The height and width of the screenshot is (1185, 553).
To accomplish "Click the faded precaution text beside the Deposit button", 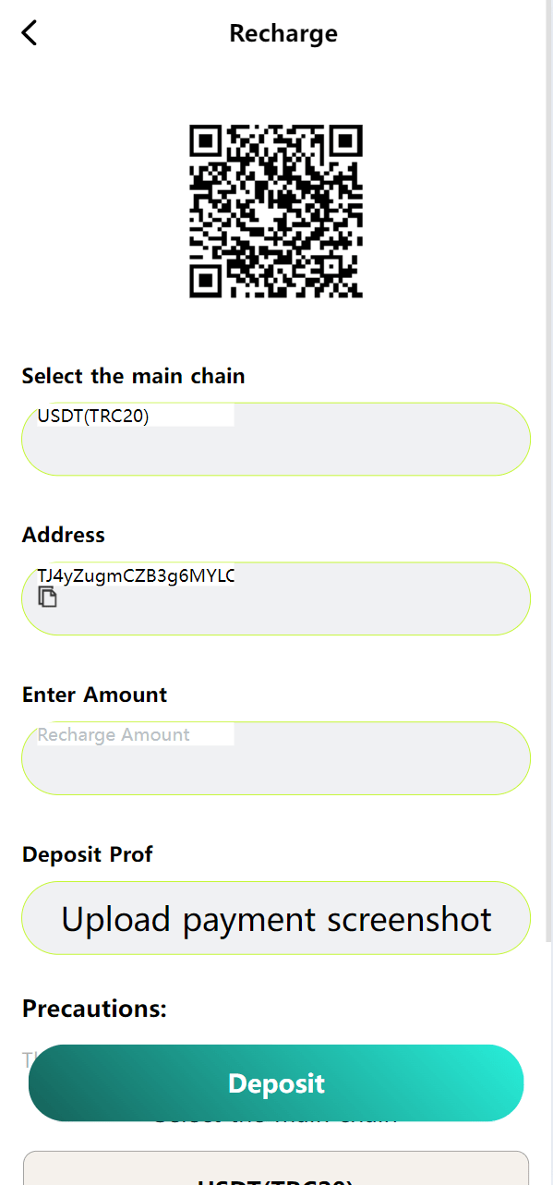I will (x=28, y=1058).
